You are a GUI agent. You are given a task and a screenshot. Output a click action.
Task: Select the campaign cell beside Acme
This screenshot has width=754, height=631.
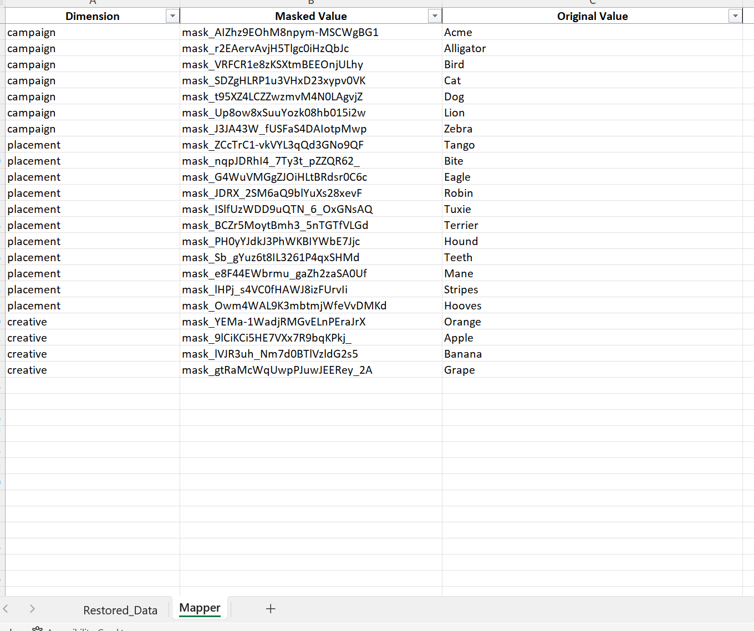pos(93,32)
